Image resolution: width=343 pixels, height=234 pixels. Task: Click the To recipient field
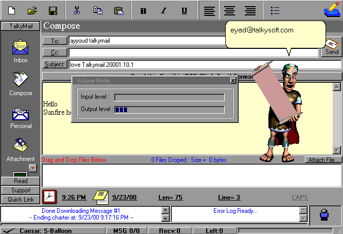tap(148, 41)
